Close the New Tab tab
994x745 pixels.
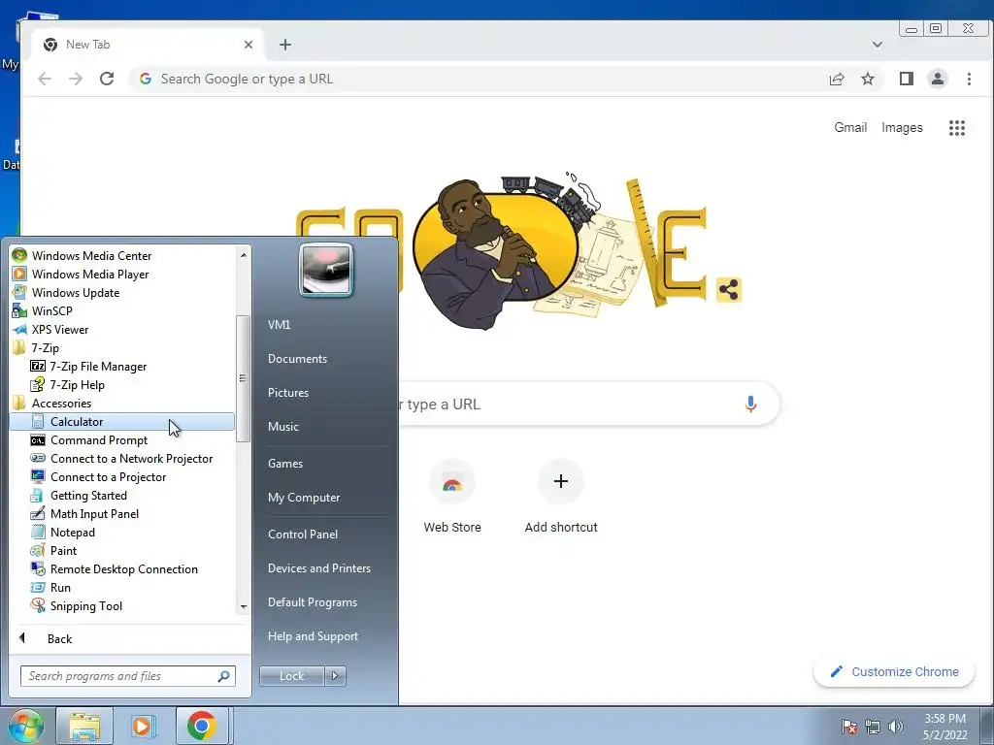coord(248,45)
